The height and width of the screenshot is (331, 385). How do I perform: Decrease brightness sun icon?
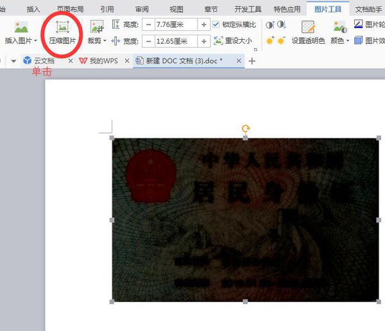click(x=281, y=40)
